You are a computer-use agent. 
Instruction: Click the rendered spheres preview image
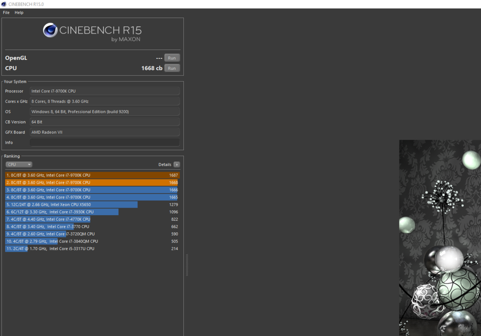[x=440, y=238]
